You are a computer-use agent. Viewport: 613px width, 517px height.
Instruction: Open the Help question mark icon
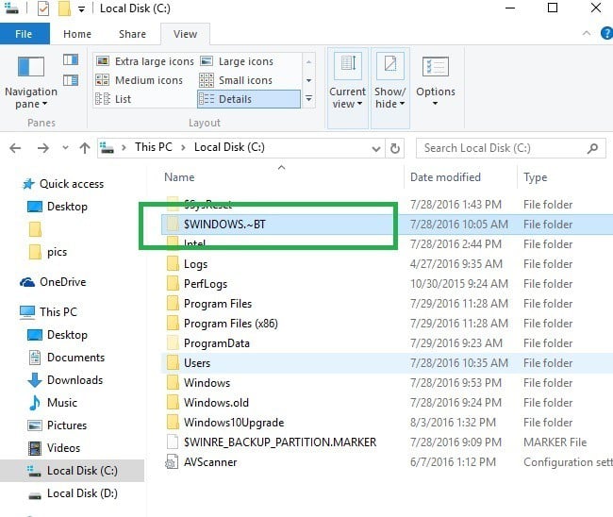pyautogui.click(x=606, y=34)
